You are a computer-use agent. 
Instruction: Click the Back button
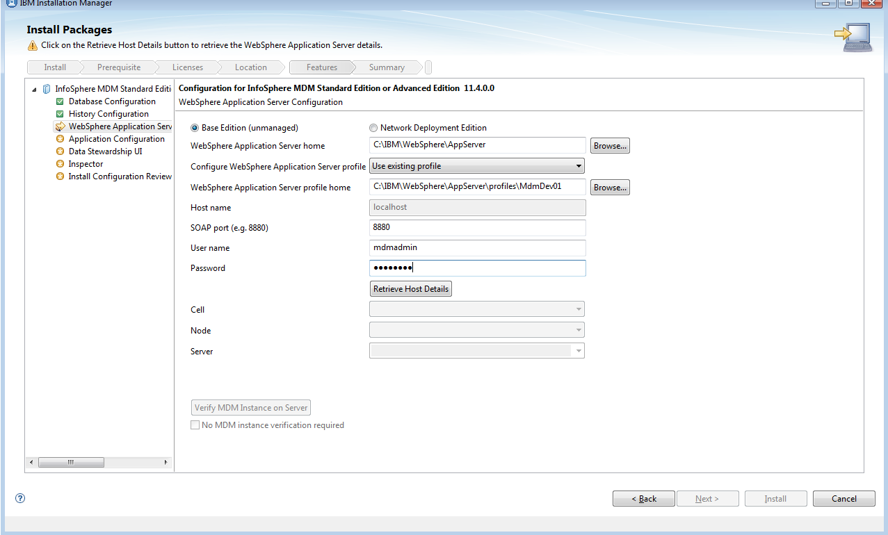click(644, 499)
